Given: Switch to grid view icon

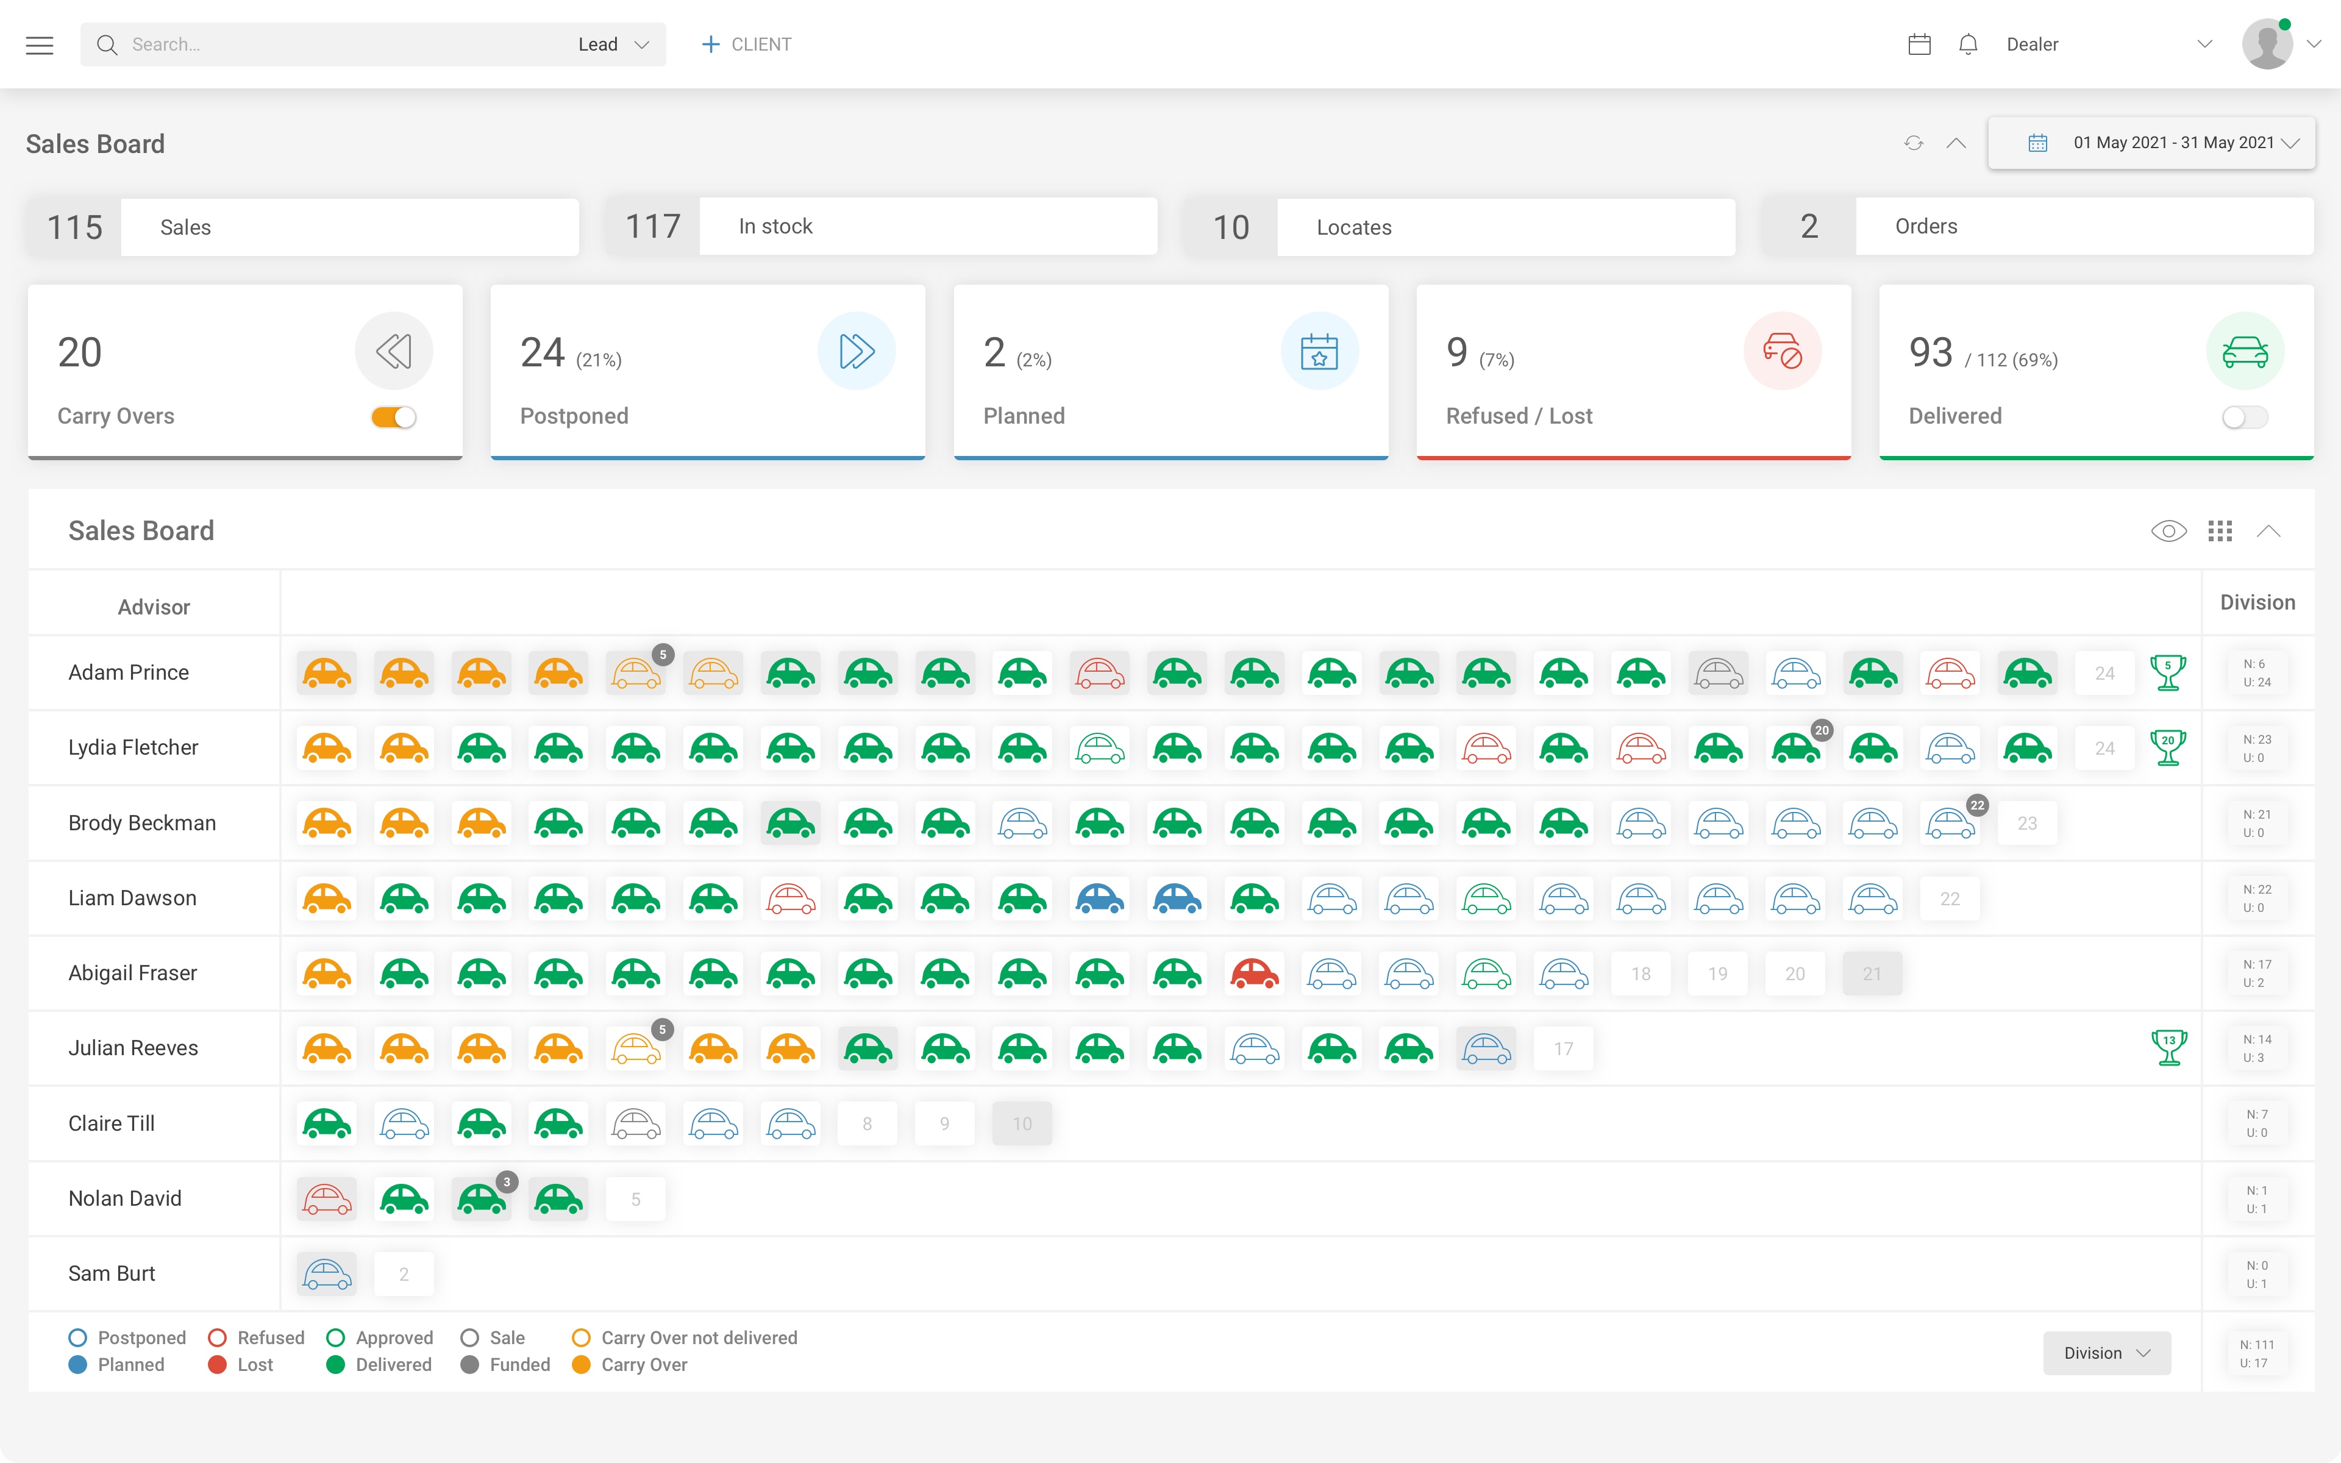Looking at the screenshot, I should (2220, 531).
